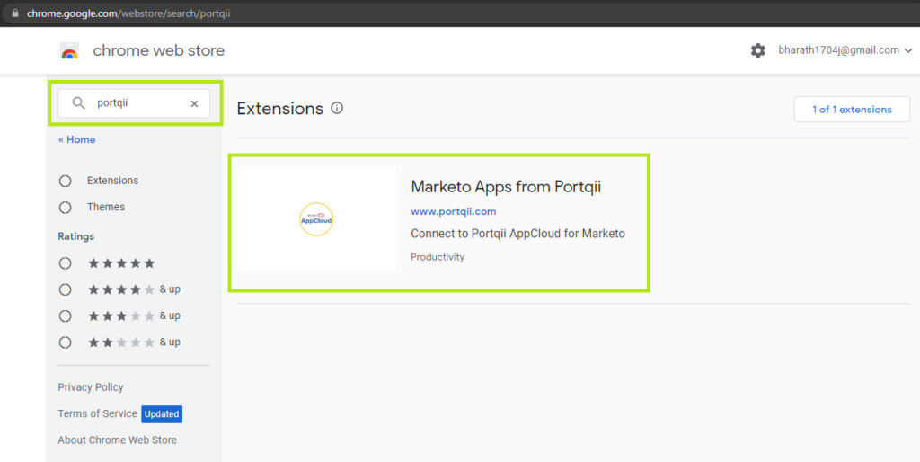Open the Privacy Policy link
Screen dimensions: 920x462
(91, 387)
